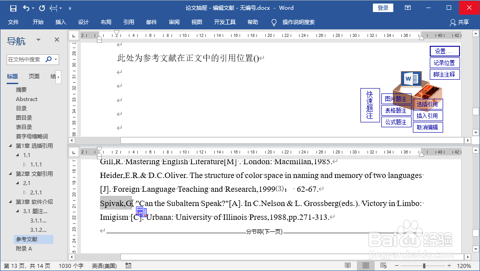480x271 pixels.
Task: Redo the last action
Action: 42,8
